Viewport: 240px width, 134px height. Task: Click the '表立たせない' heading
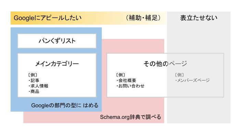click(x=199, y=18)
